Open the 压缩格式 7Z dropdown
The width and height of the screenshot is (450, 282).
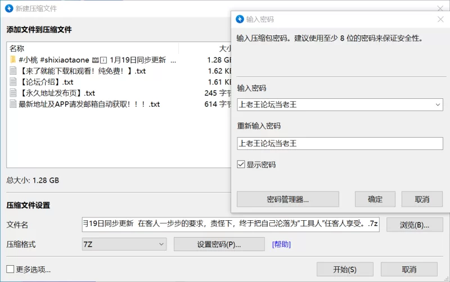click(124, 244)
